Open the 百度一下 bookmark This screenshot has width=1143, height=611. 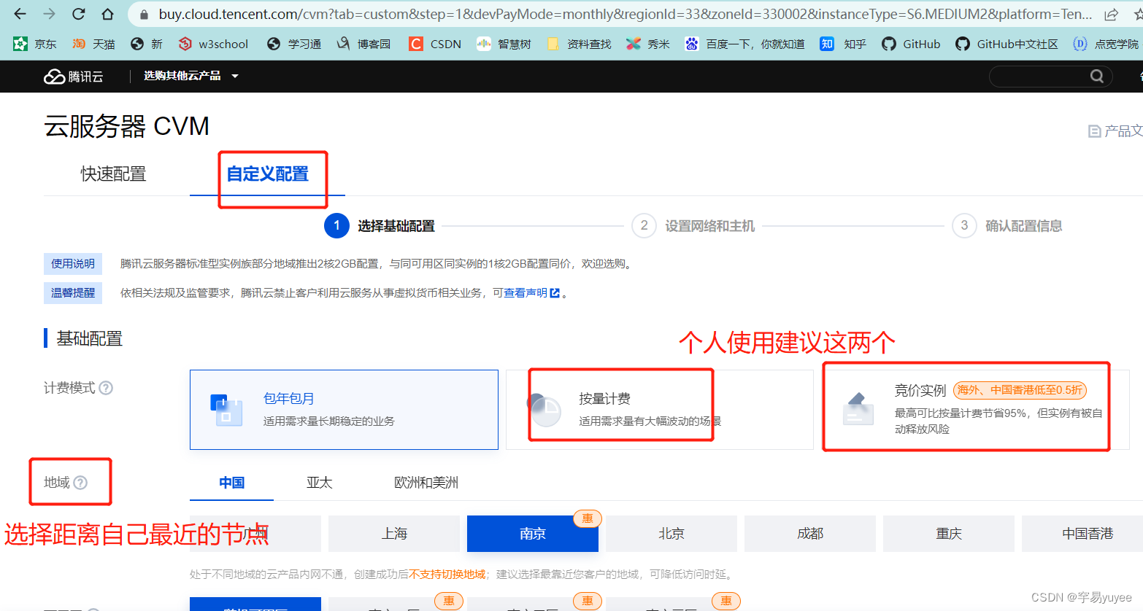744,44
